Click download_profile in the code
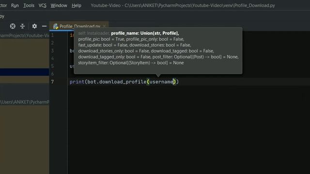Viewport: 310px width, 174px height. (x=123, y=82)
